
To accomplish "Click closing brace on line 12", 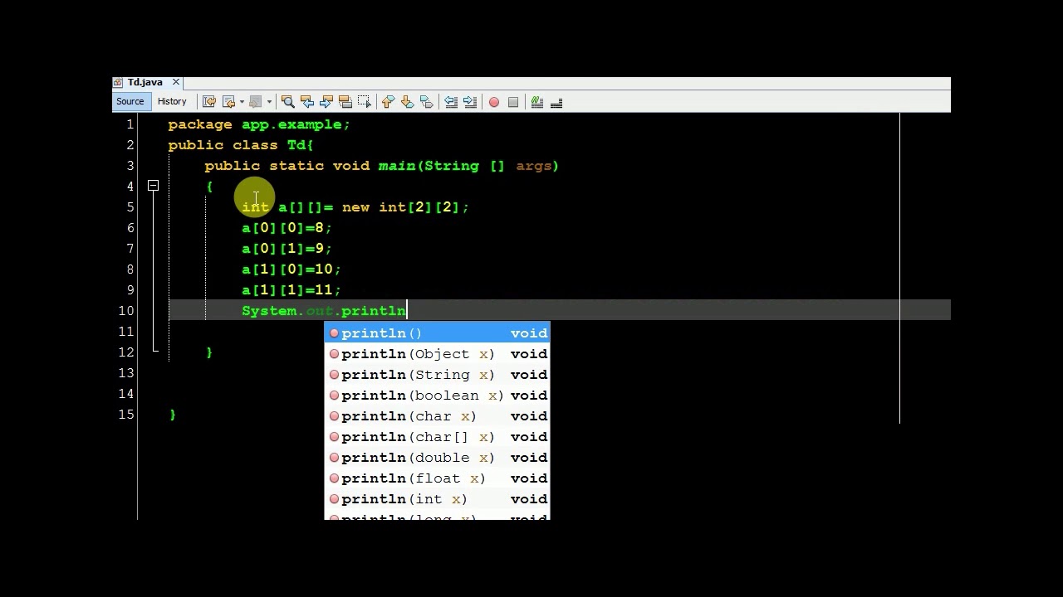I will coord(209,352).
